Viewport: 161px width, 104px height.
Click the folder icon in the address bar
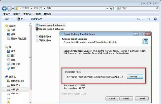[17, 8]
